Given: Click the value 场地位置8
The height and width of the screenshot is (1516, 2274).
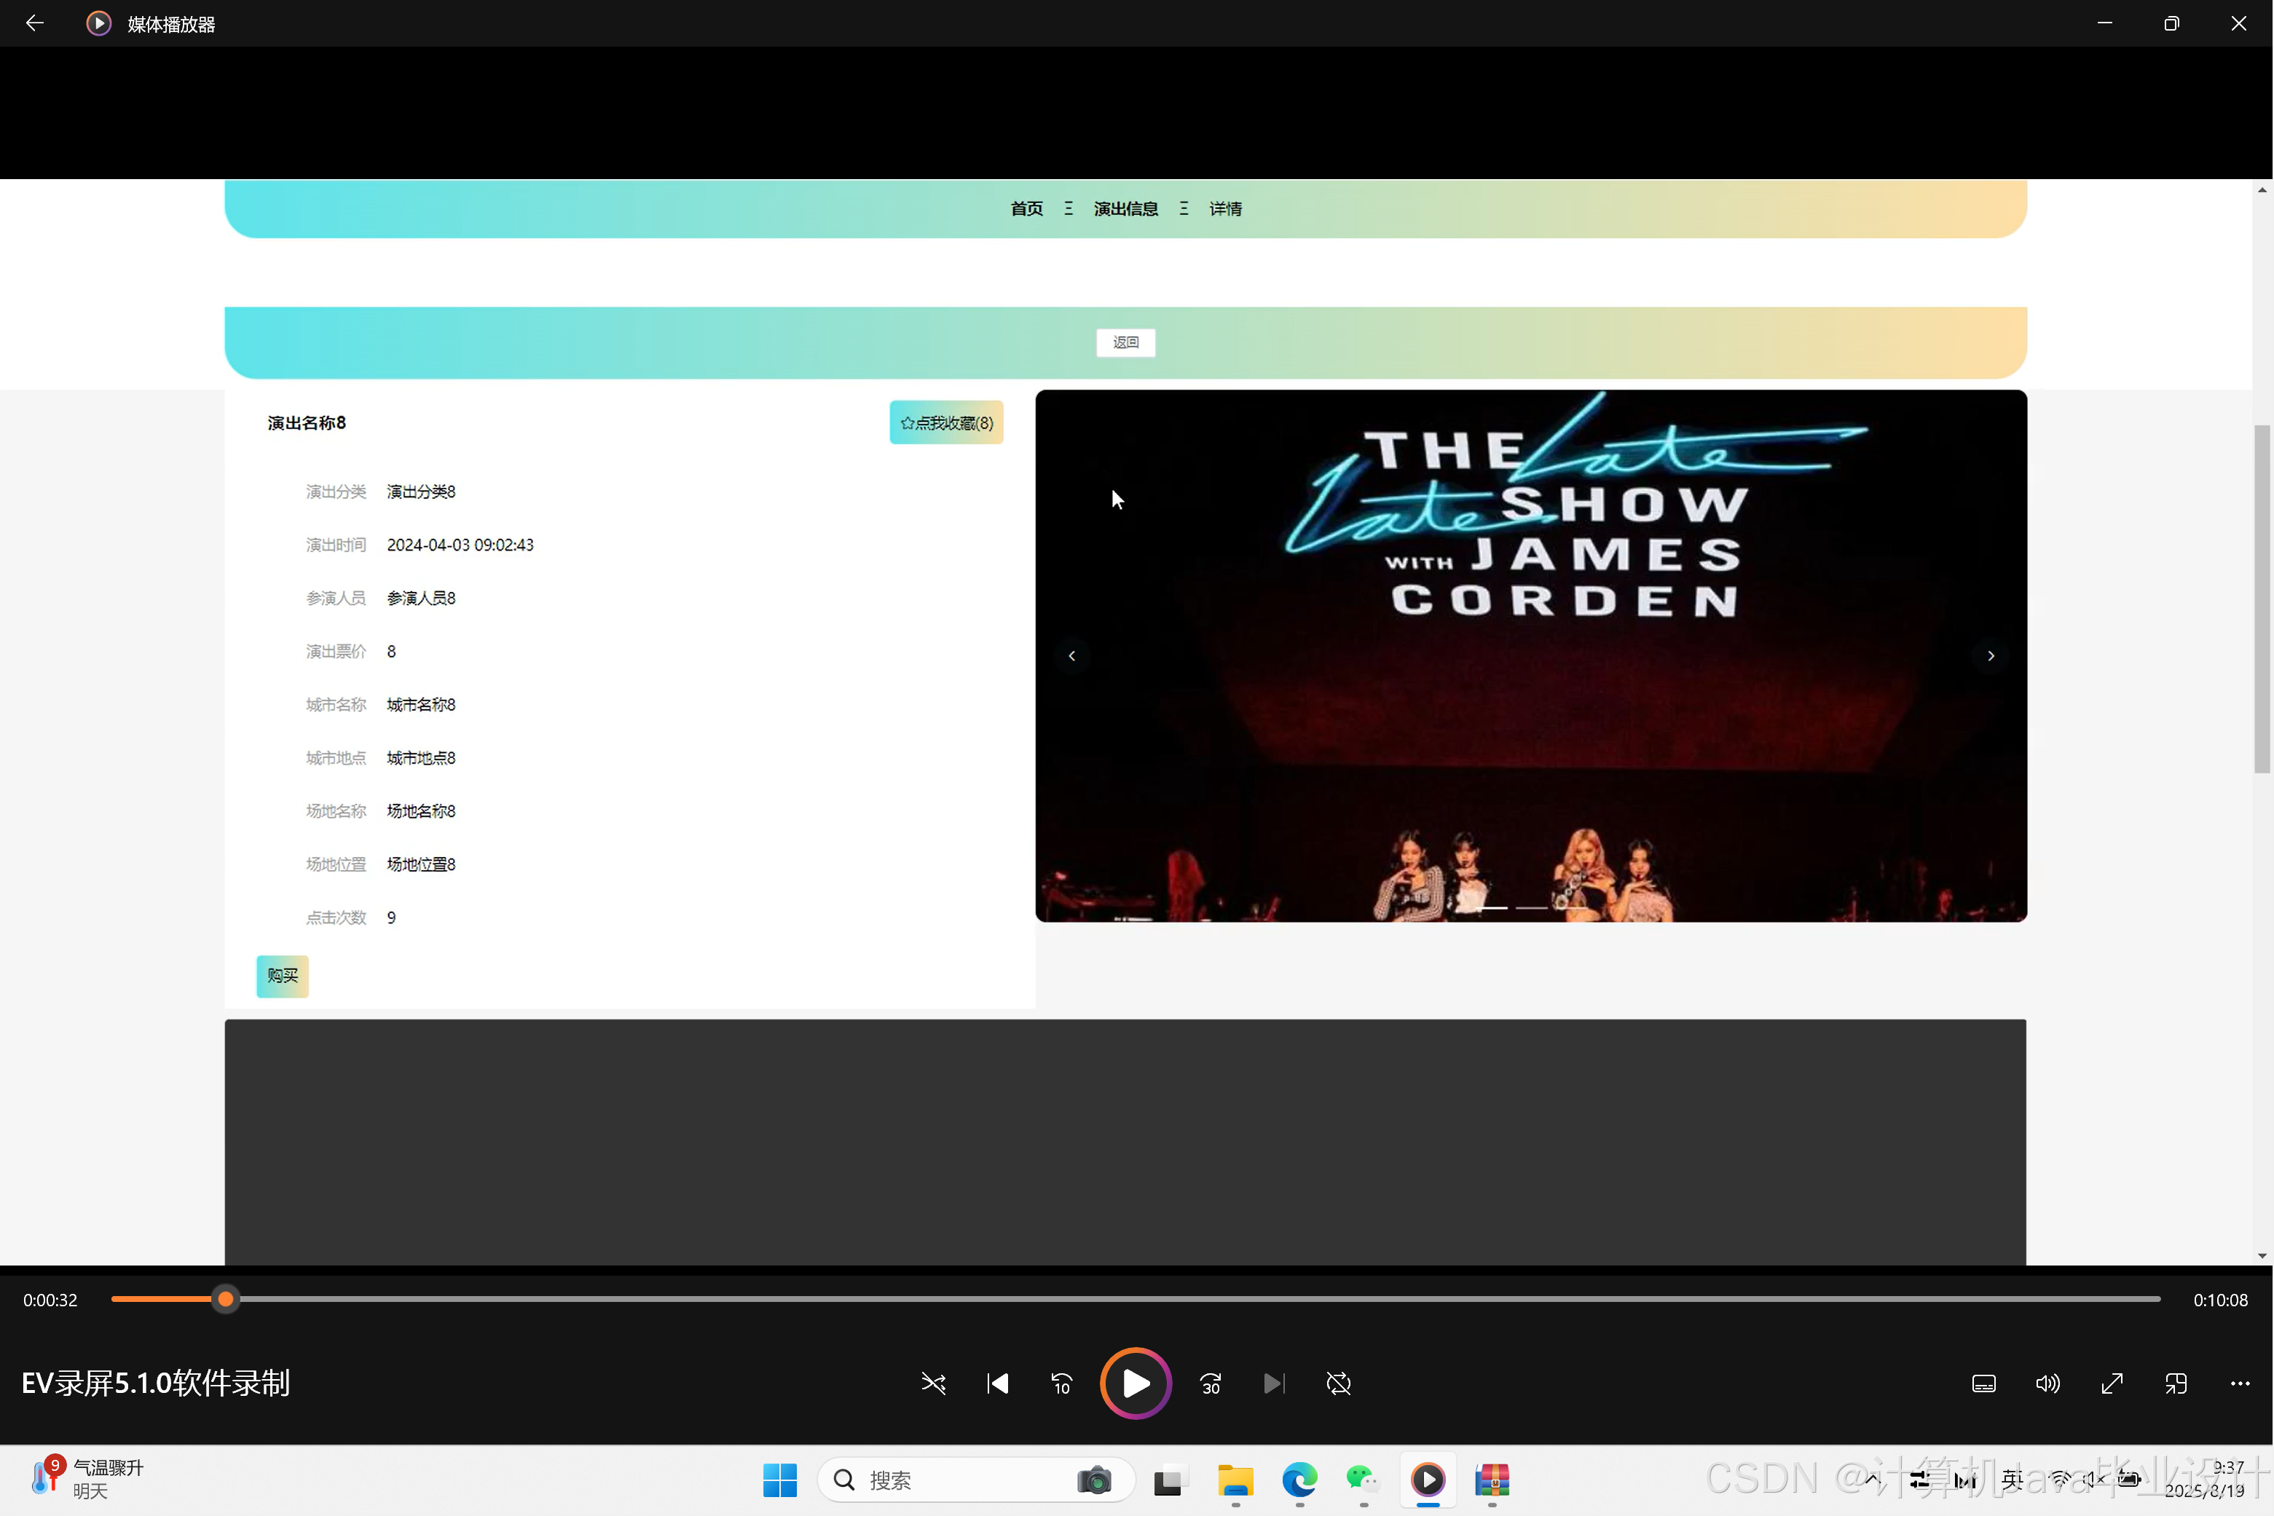Looking at the screenshot, I should [x=421, y=864].
